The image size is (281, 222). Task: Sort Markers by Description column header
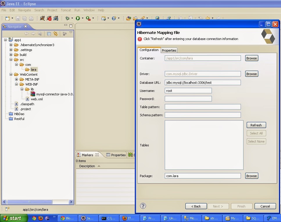click(x=87, y=166)
